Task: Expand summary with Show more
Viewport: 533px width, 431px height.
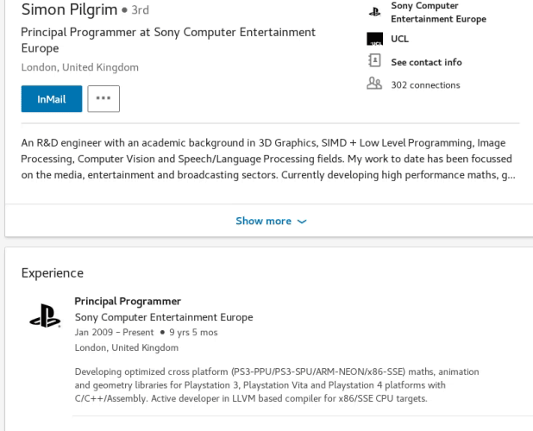Action: tap(271, 222)
